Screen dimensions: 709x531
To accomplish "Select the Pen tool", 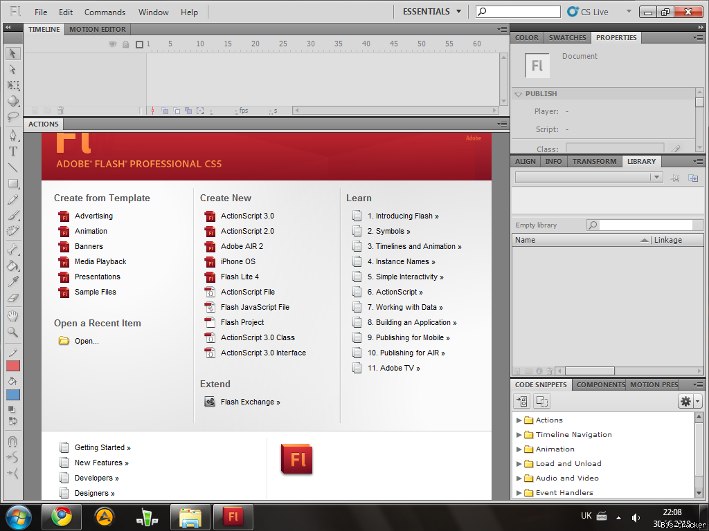I will coord(12,135).
